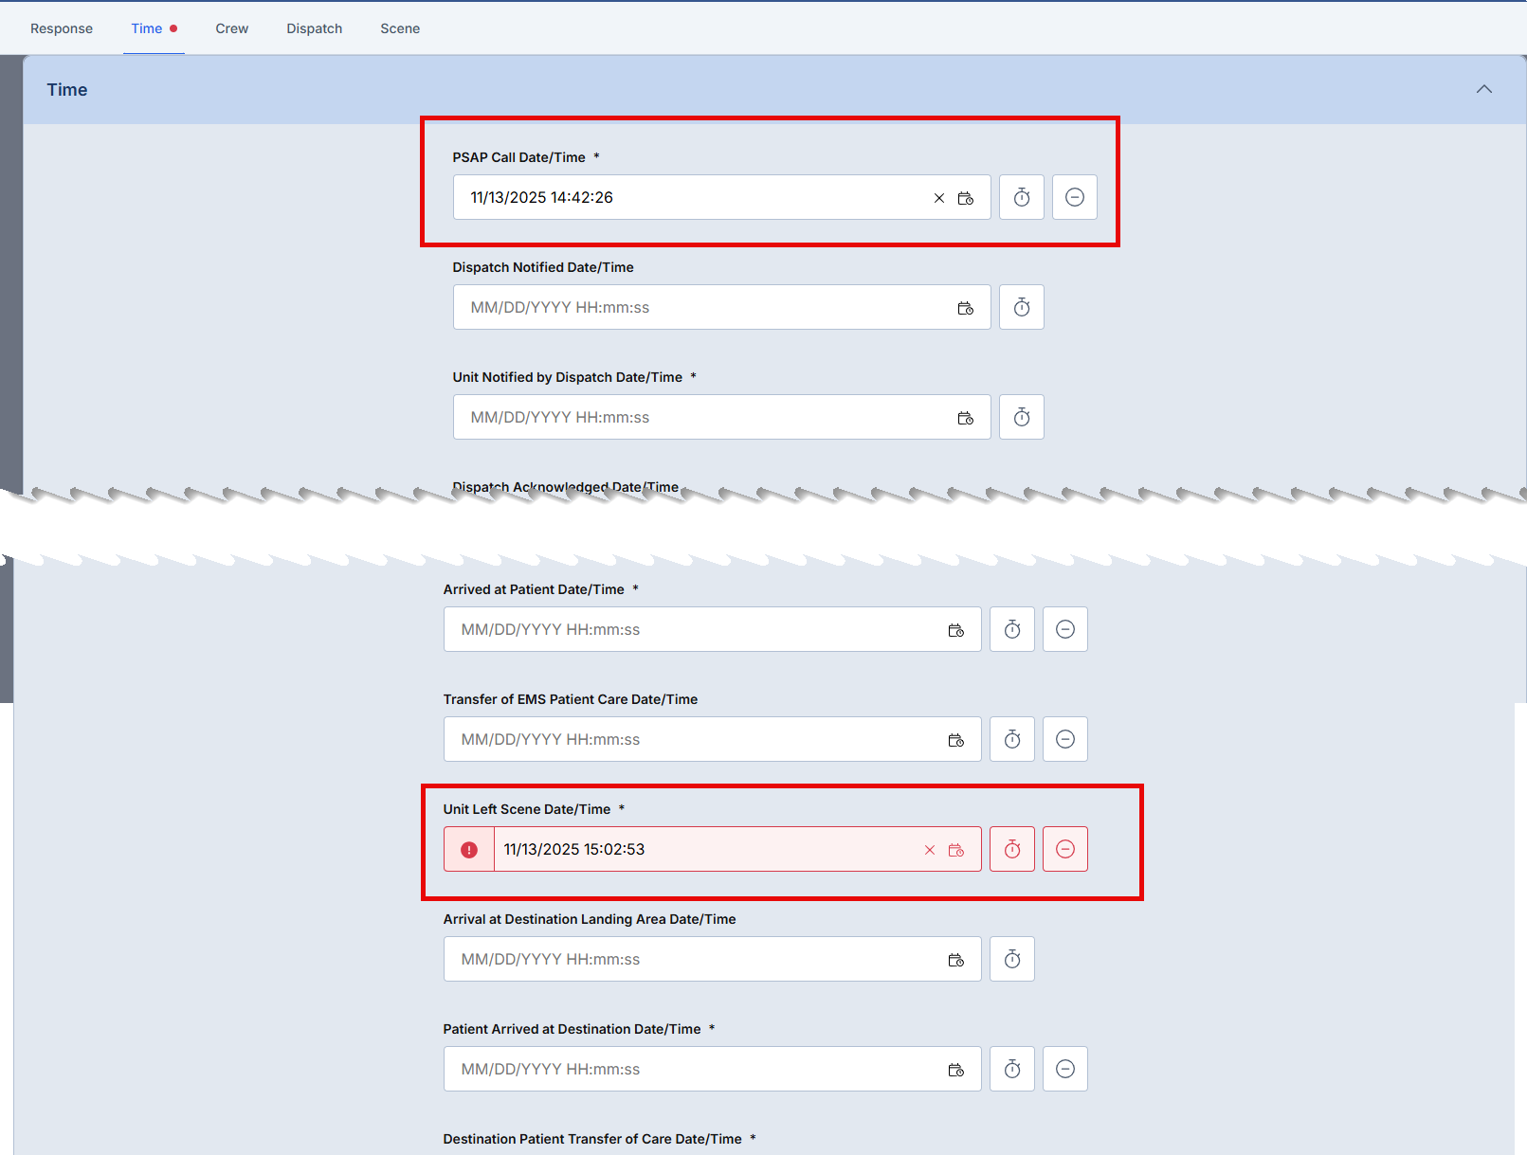Click minus circle icon for Unit Left Scene
1527x1155 pixels.
click(x=1064, y=849)
